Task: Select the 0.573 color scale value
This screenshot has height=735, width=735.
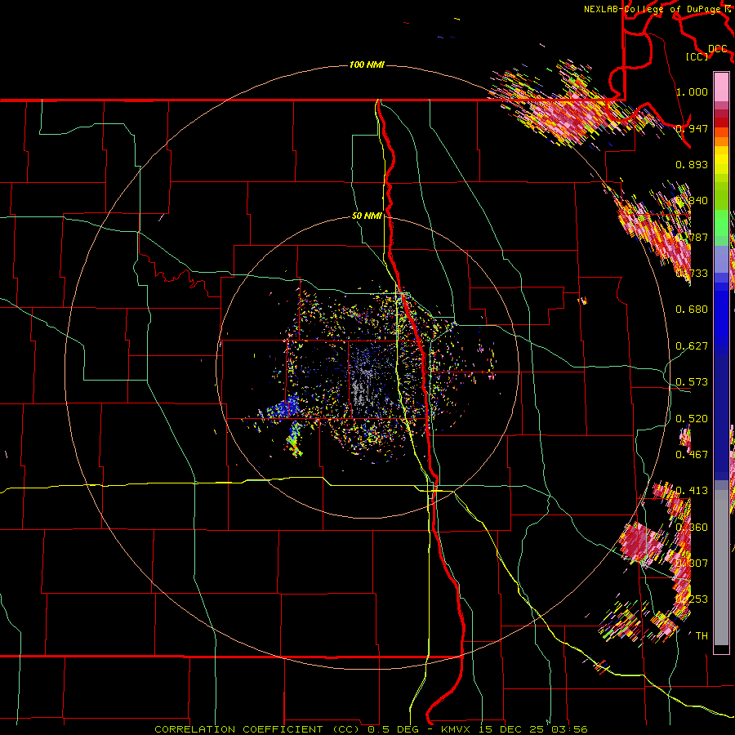Action: pyautogui.click(x=692, y=382)
